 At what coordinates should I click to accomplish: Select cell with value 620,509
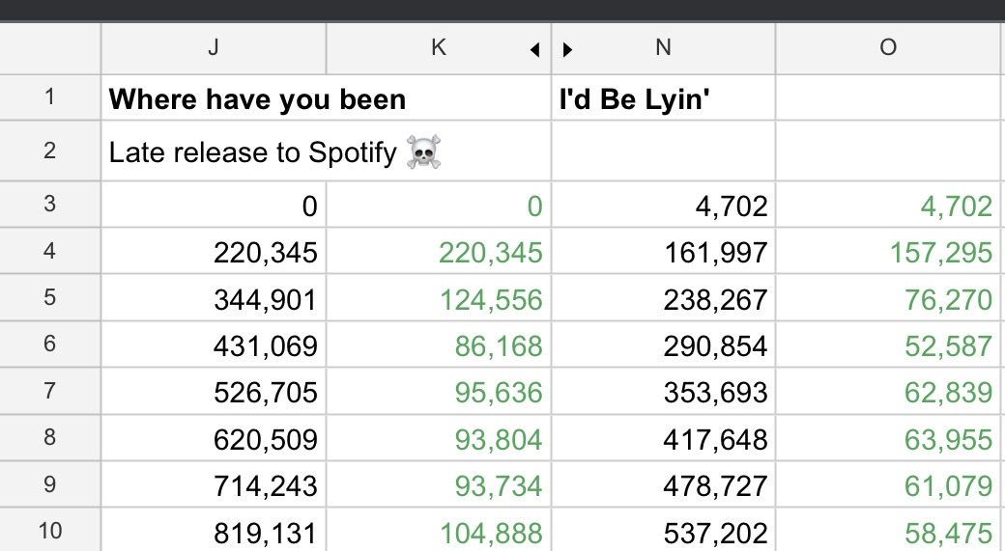[x=214, y=438]
